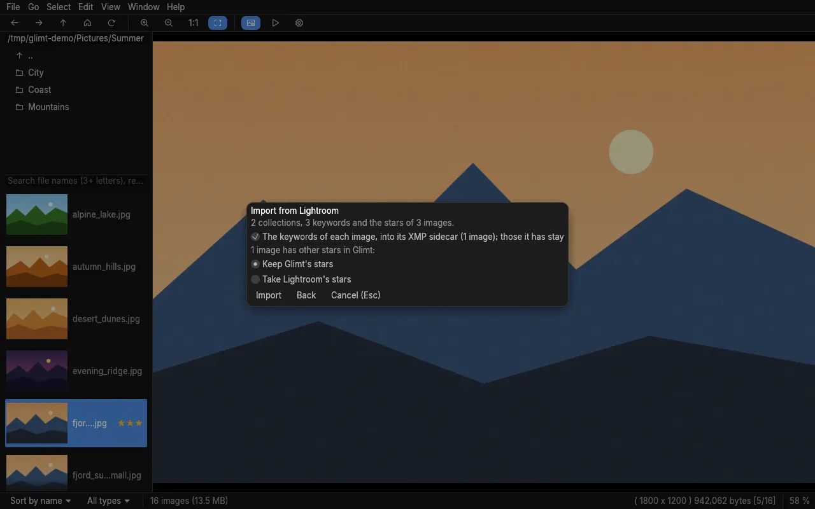Select the desert_dunes.jpg thumbnail

(x=37, y=319)
